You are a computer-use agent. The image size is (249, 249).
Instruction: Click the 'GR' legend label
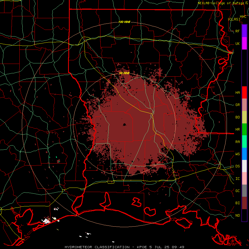(x=237, y=105)
